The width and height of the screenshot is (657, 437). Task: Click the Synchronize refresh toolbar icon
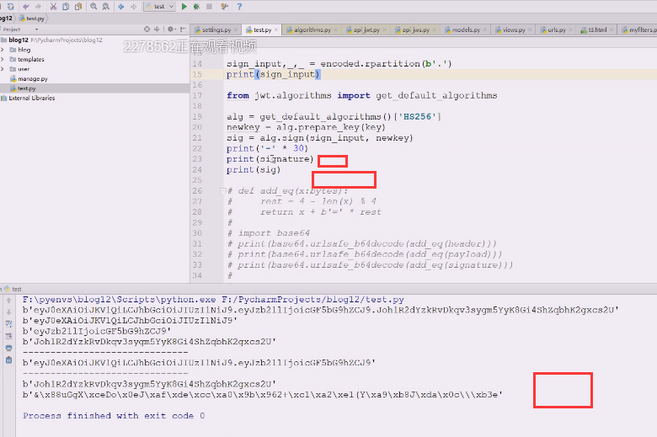click(x=10, y=6)
